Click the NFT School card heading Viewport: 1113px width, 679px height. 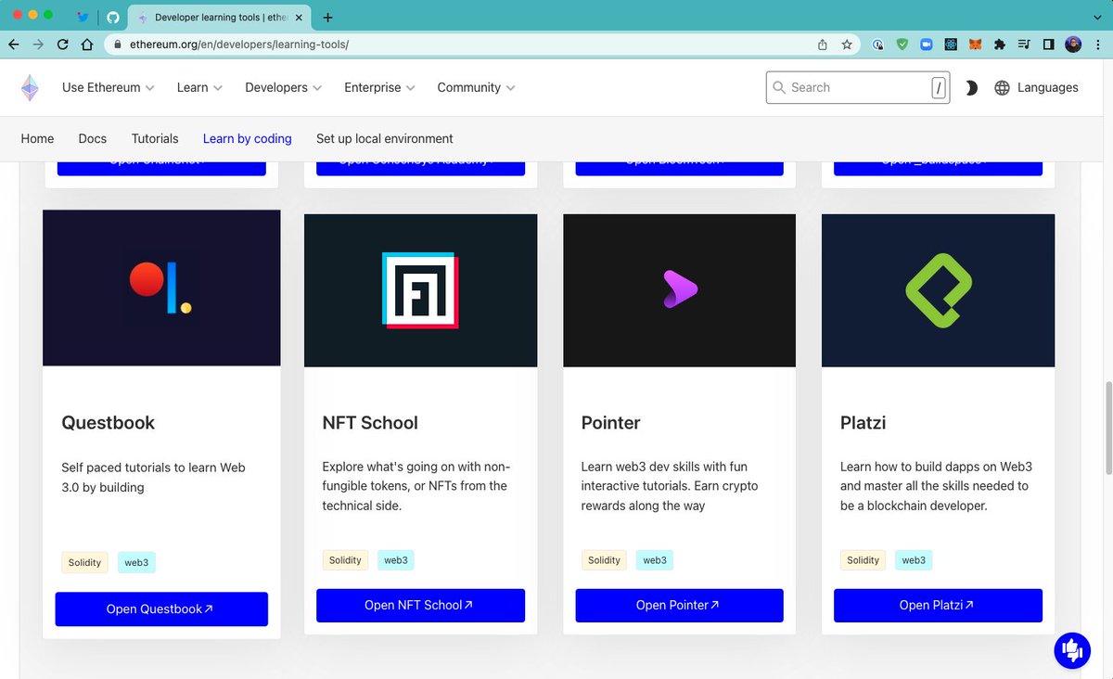pyautogui.click(x=370, y=423)
